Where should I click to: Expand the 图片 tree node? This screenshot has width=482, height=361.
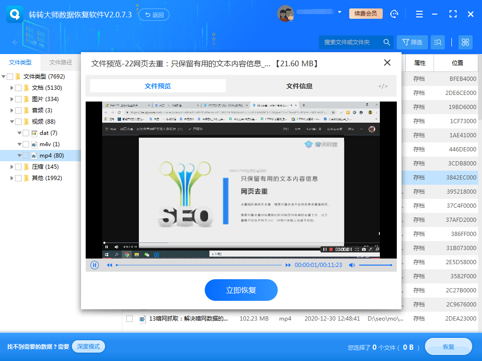coord(12,99)
